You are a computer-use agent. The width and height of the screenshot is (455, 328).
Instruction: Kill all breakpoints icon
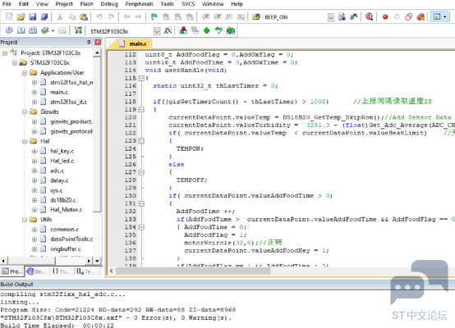(421, 16)
